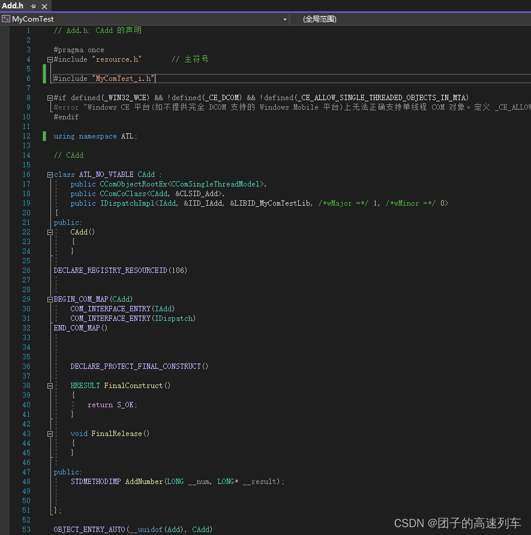Pin the Add.h tab
This screenshot has height=535, width=531.
pos(33,6)
